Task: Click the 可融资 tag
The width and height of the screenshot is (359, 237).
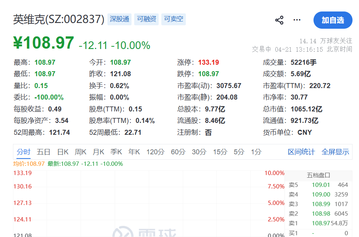Action: click(x=147, y=19)
